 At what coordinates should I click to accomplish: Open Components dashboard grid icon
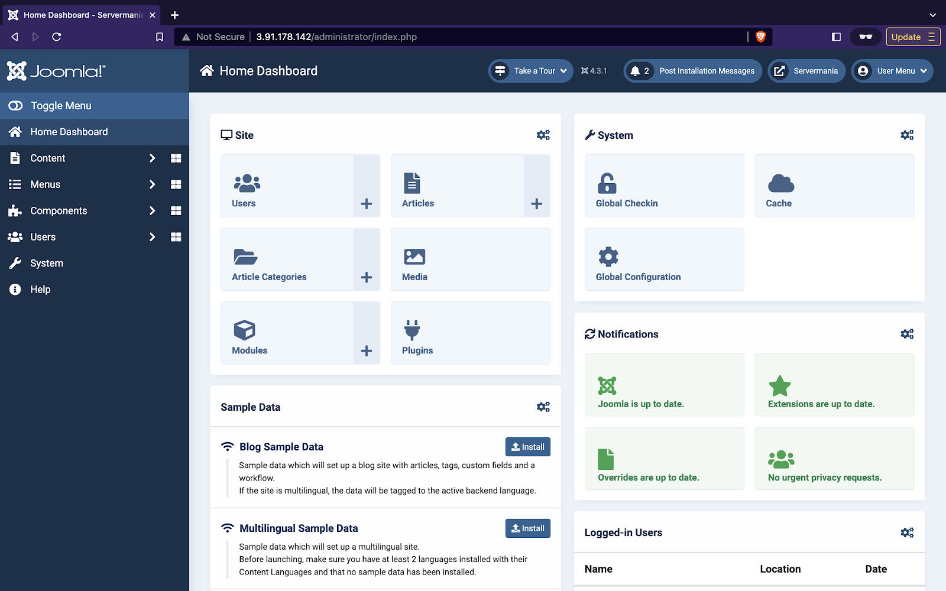pos(176,211)
